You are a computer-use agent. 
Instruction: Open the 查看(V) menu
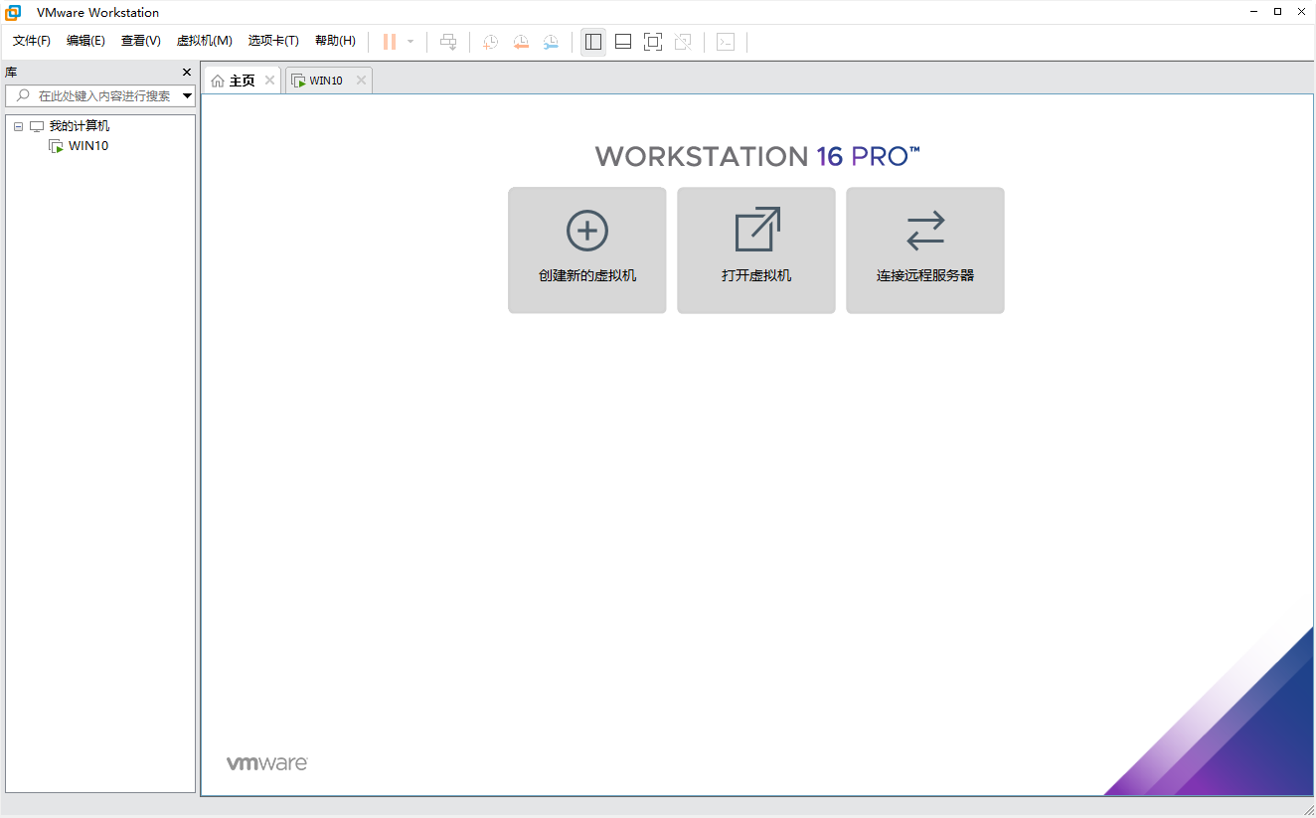[x=140, y=41]
